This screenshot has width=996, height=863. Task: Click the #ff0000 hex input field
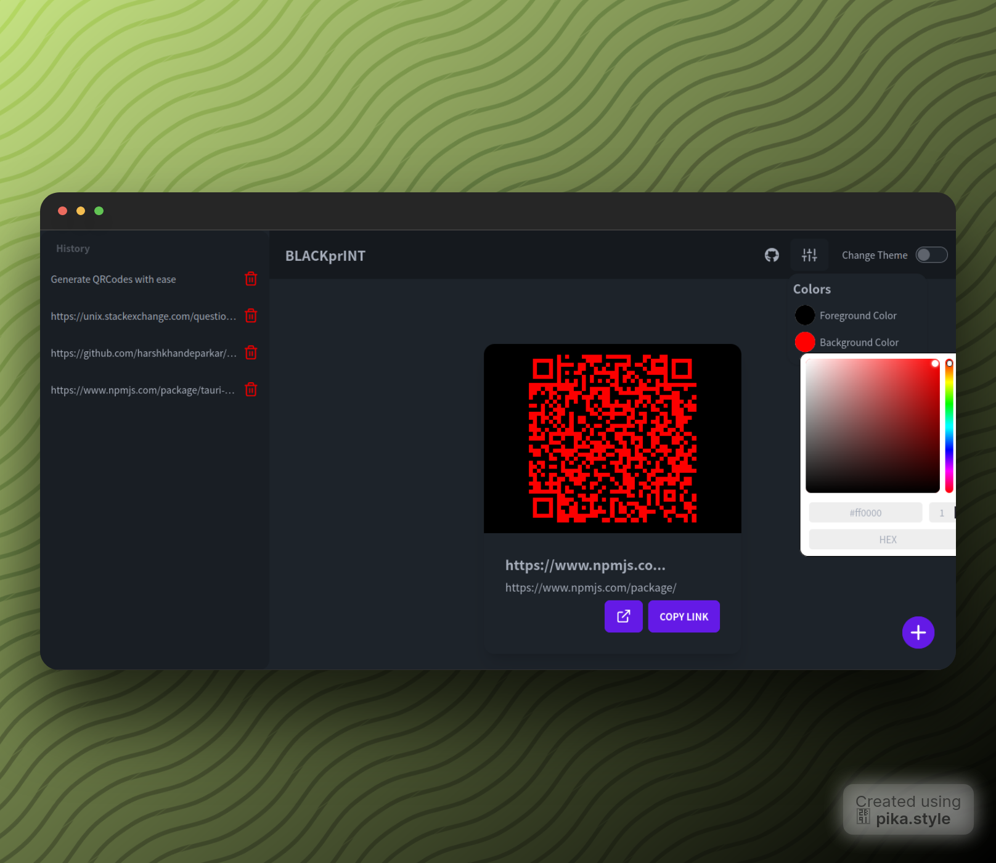coord(865,513)
